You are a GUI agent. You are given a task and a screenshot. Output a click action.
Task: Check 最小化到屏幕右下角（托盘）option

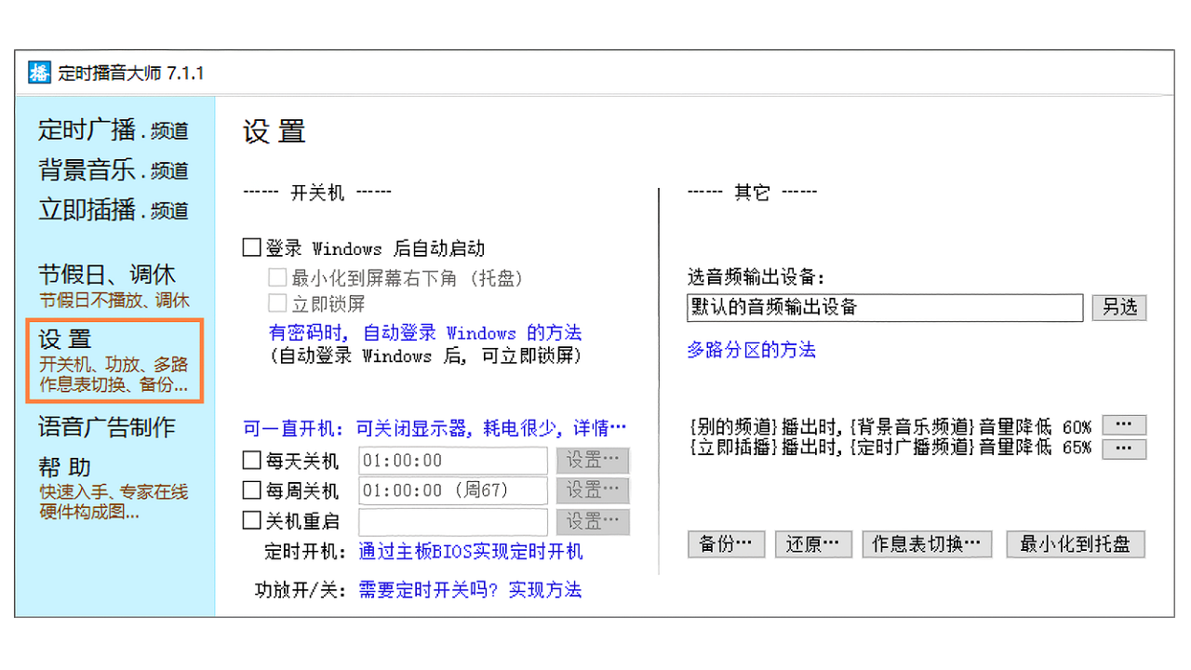point(277,277)
